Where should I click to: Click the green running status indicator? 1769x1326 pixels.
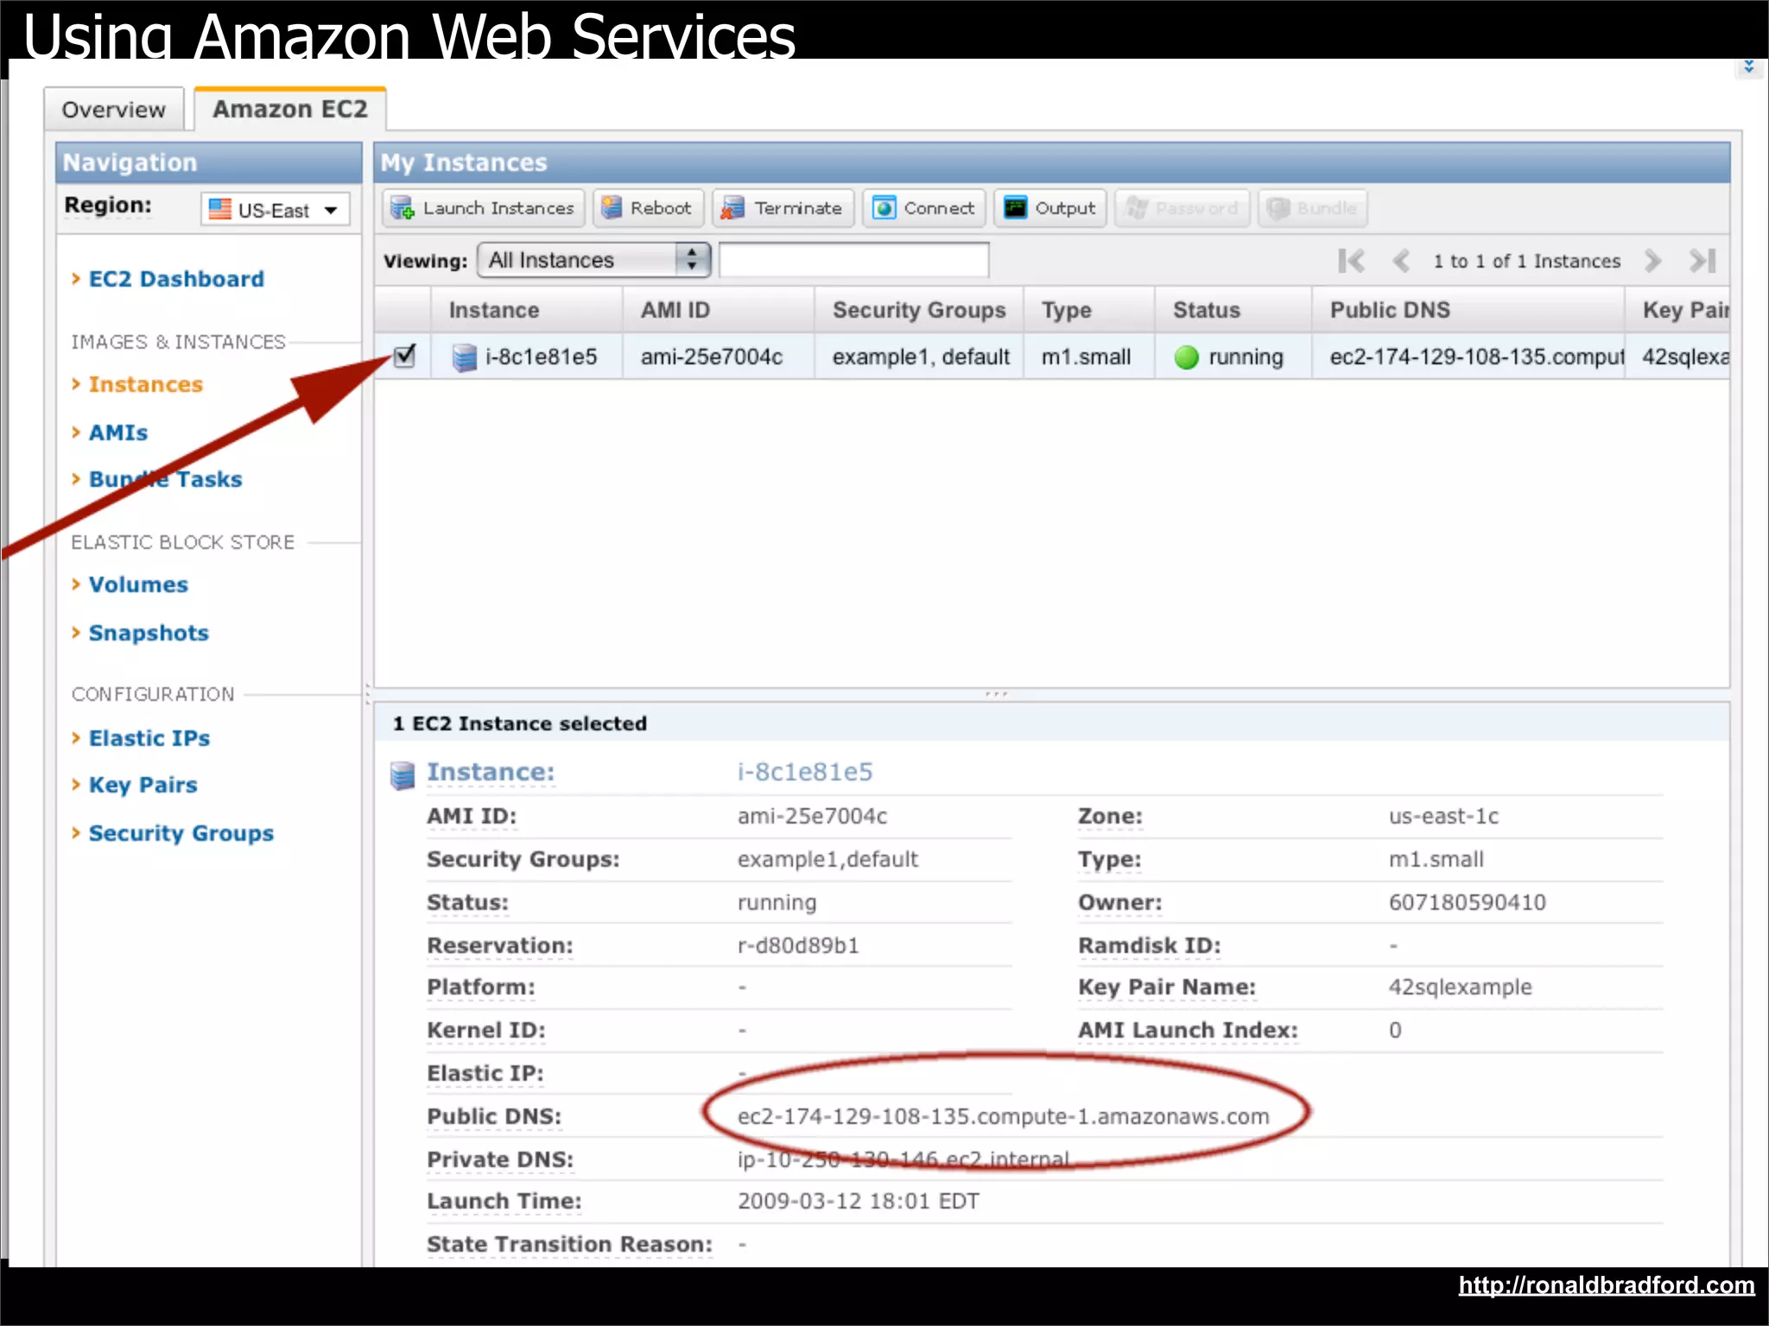coord(1187,357)
